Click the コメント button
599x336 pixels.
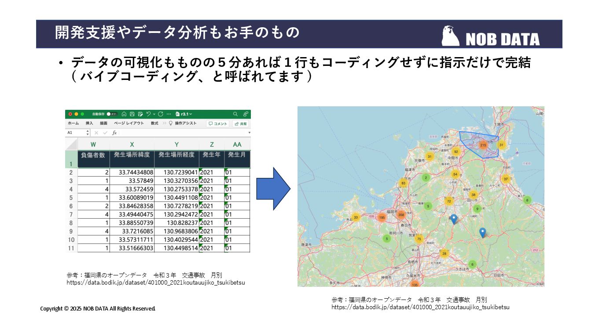click(x=217, y=124)
